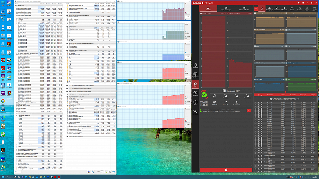Select the thermometer temperature sensor filter icon

(270, 9)
